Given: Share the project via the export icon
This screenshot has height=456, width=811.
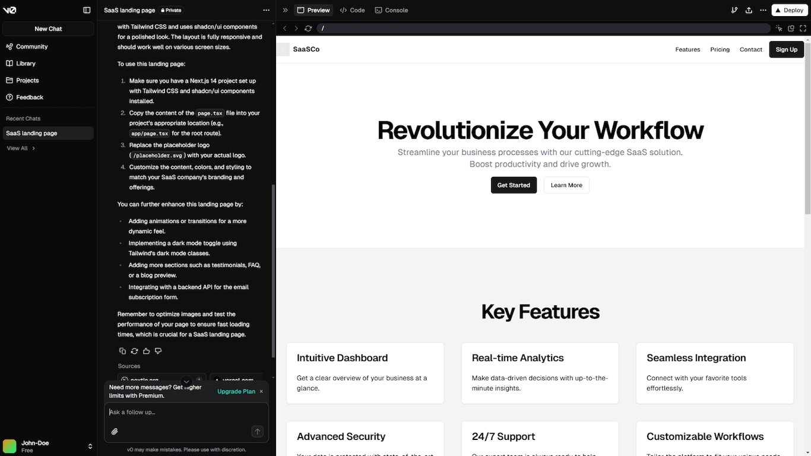Looking at the screenshot, I should pos(749,10).
